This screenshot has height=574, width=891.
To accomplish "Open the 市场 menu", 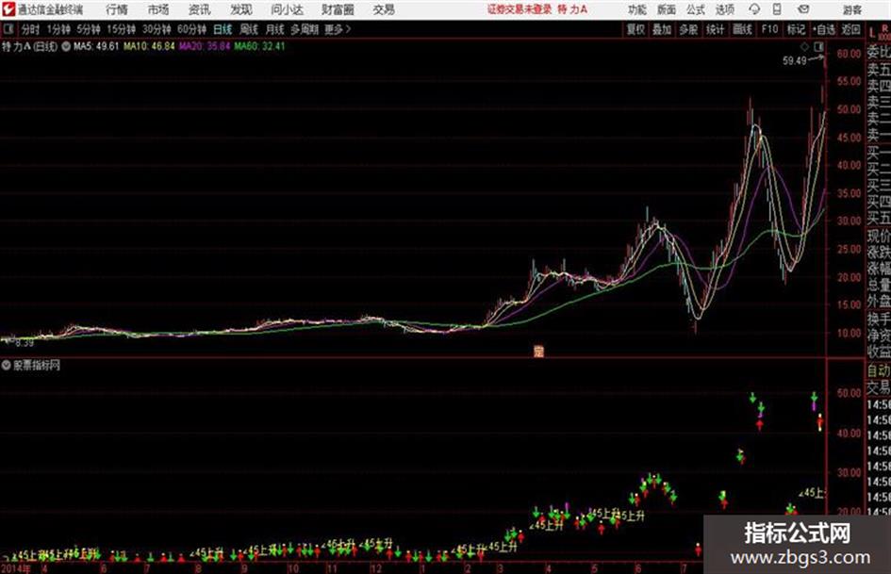I will (x=158, y=9).
